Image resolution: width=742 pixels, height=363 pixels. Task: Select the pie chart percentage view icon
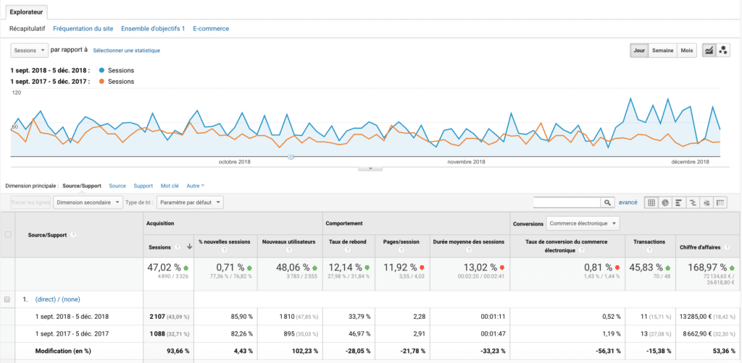tap(664, 203)
